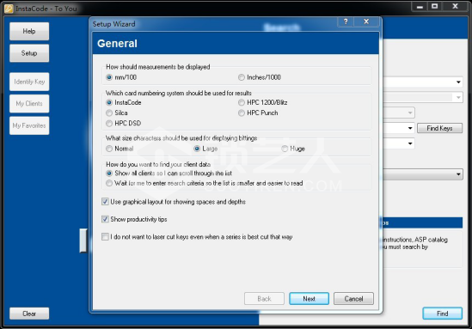The height and width of the screenshot is (329, 472).
Task: Cancel the Setup Wizard
Action: (353, 299)
